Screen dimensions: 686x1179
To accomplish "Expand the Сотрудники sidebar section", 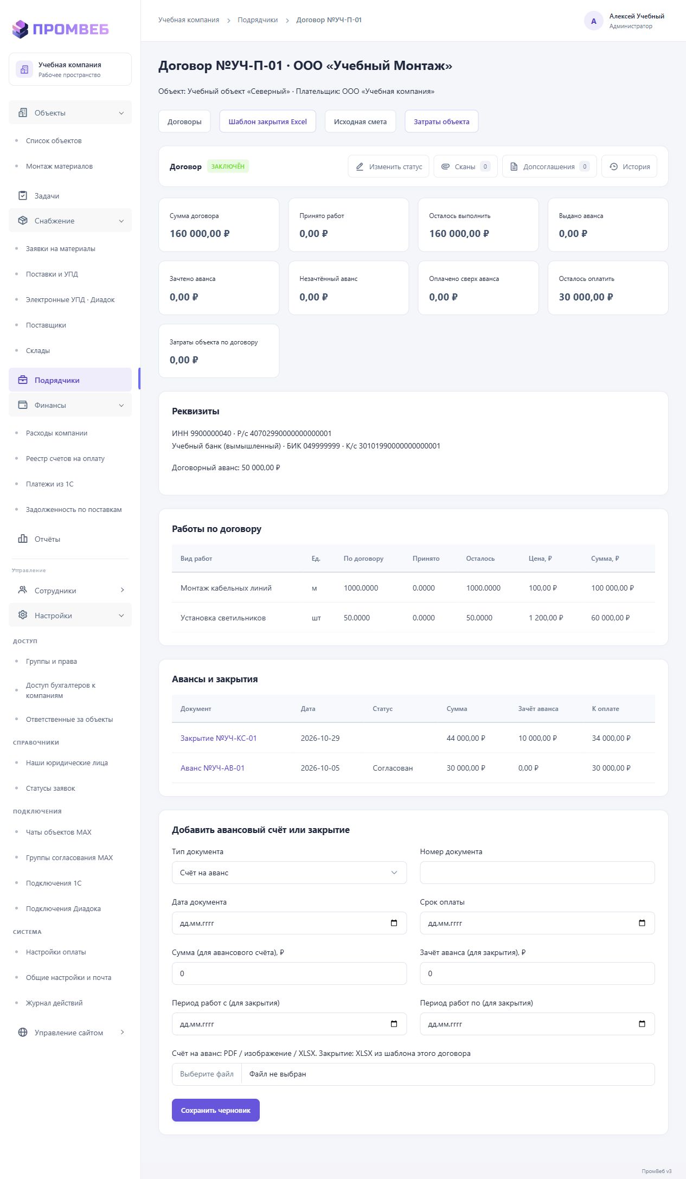I will (x=70, y=591).
